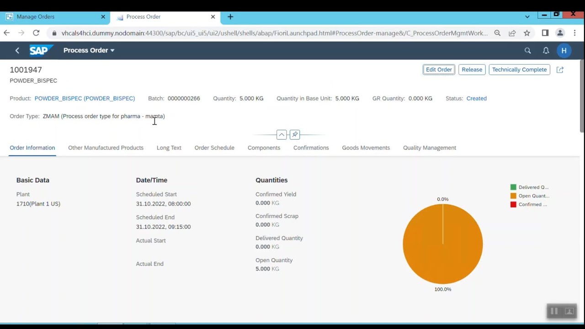Viewport: 585px width, 329px height.
Task: Click browser forward arrow
Action: (x=21, y=33)
